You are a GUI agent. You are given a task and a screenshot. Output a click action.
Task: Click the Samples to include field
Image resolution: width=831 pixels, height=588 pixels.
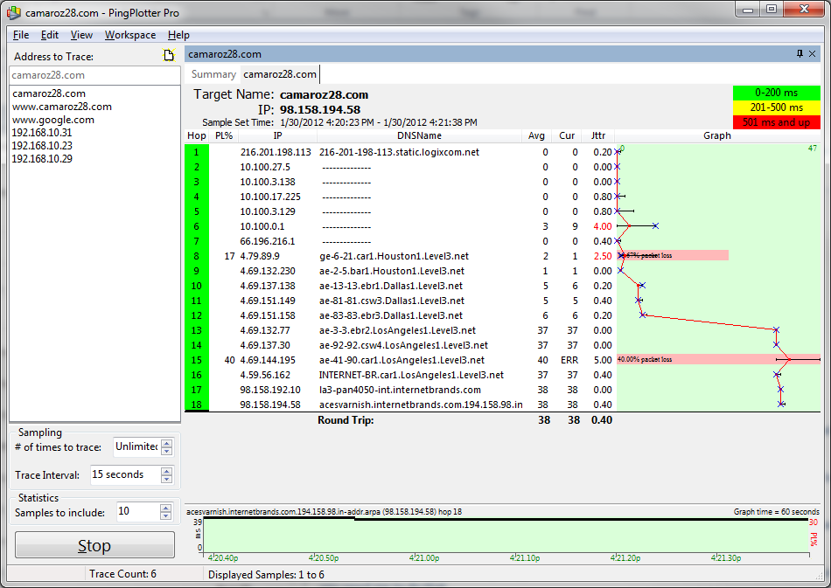pos(138,512)
